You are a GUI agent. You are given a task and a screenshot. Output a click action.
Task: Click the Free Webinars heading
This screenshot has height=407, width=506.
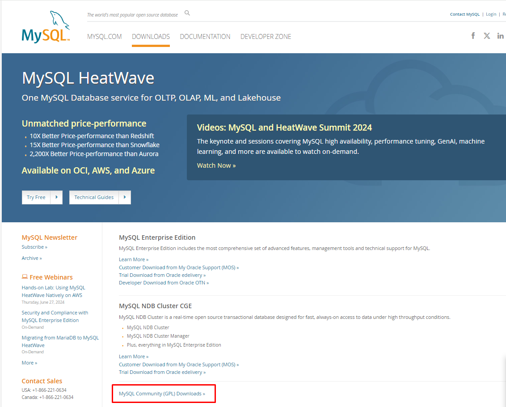[x=51, y=277]
